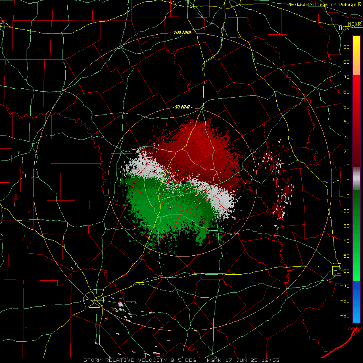
Task: Click the 30 value on the velocity scale
Action: [346, 137]
